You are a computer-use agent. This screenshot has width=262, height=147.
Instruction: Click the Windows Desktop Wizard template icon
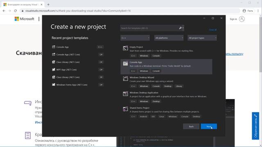point(125,78)
